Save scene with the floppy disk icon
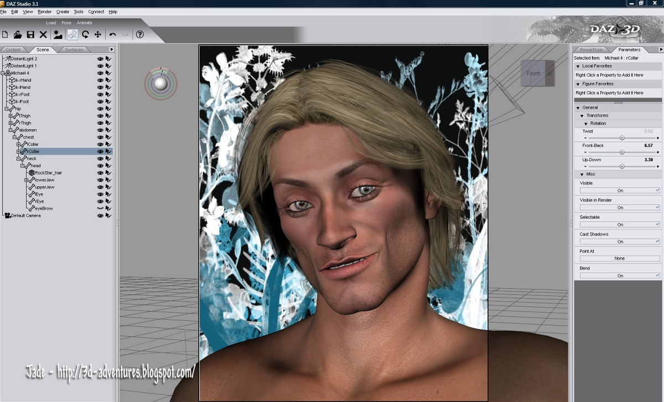Screen dimensions: 664x402 [30, 34]
